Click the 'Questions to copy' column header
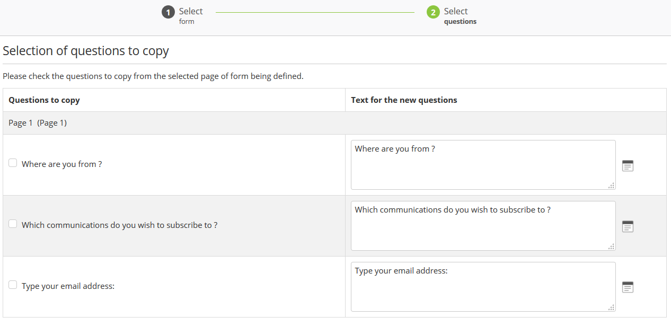 44,100
